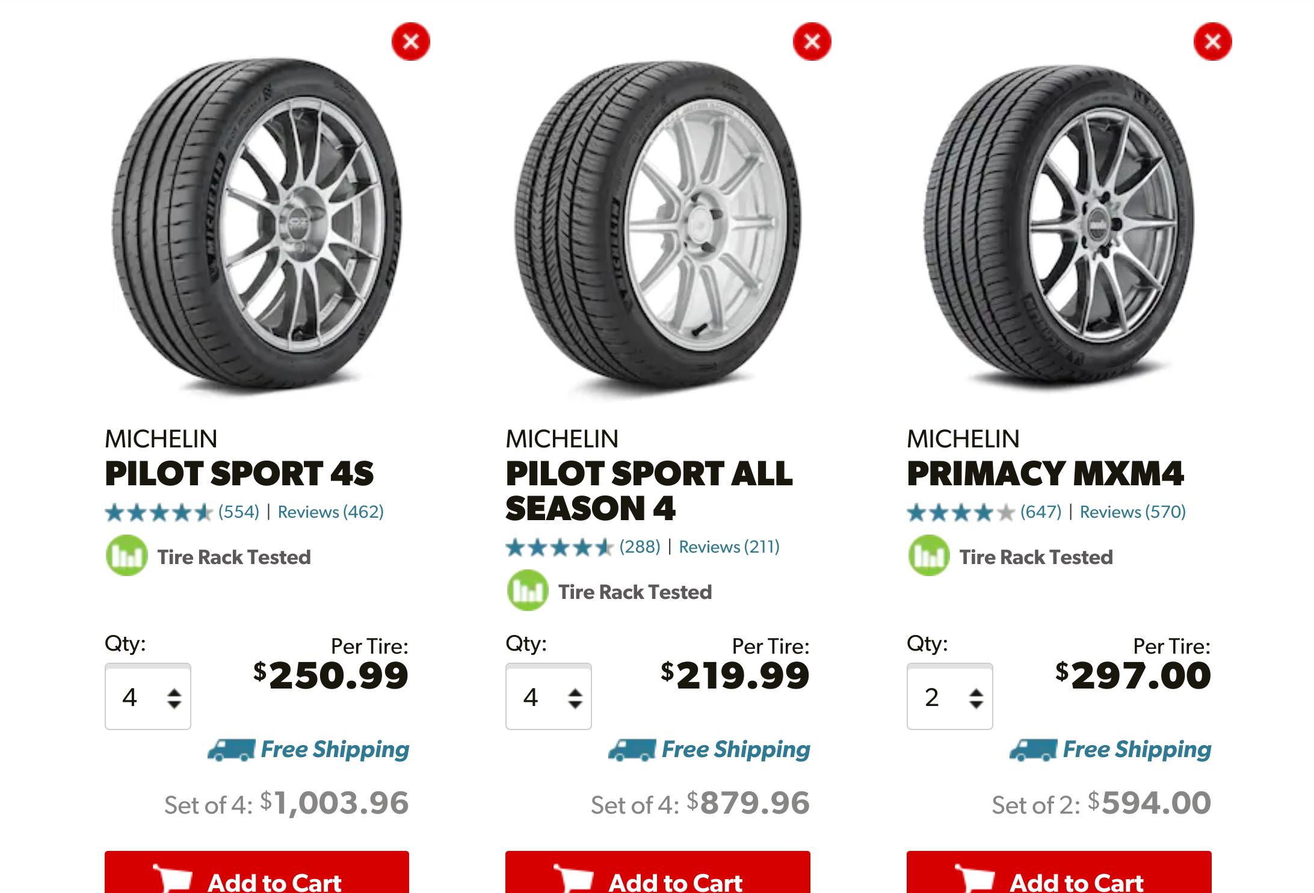View Pilot Sport 4S tire image
This screenshot has height=893, width=1314.
[x=257, y=227]
